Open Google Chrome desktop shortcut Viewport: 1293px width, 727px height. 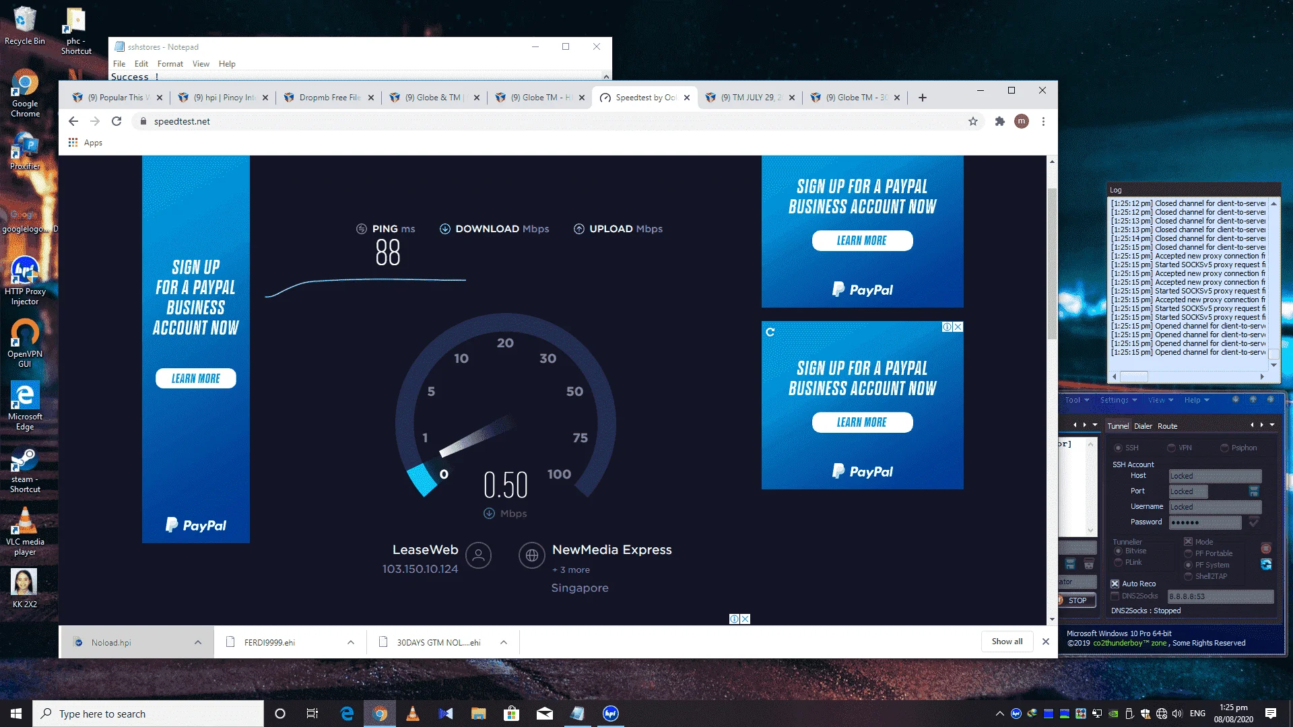pyautogui.click(x=25, y=93)
